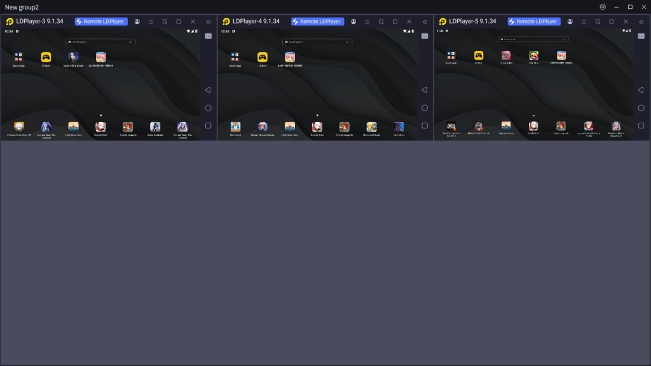Open the LD Store in LDPlayer-3
The image size is (651, 366).
(45, 56)
